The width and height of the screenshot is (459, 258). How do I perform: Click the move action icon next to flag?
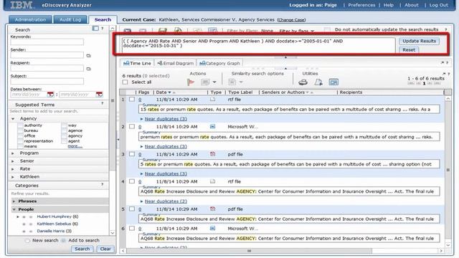click(205, 82)
